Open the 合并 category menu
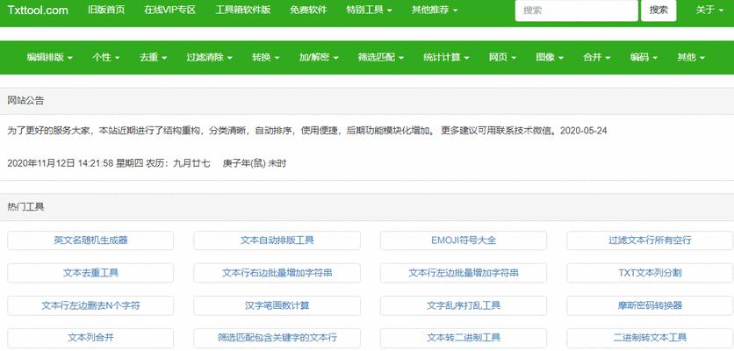734x351 pixels. point(597,58)
